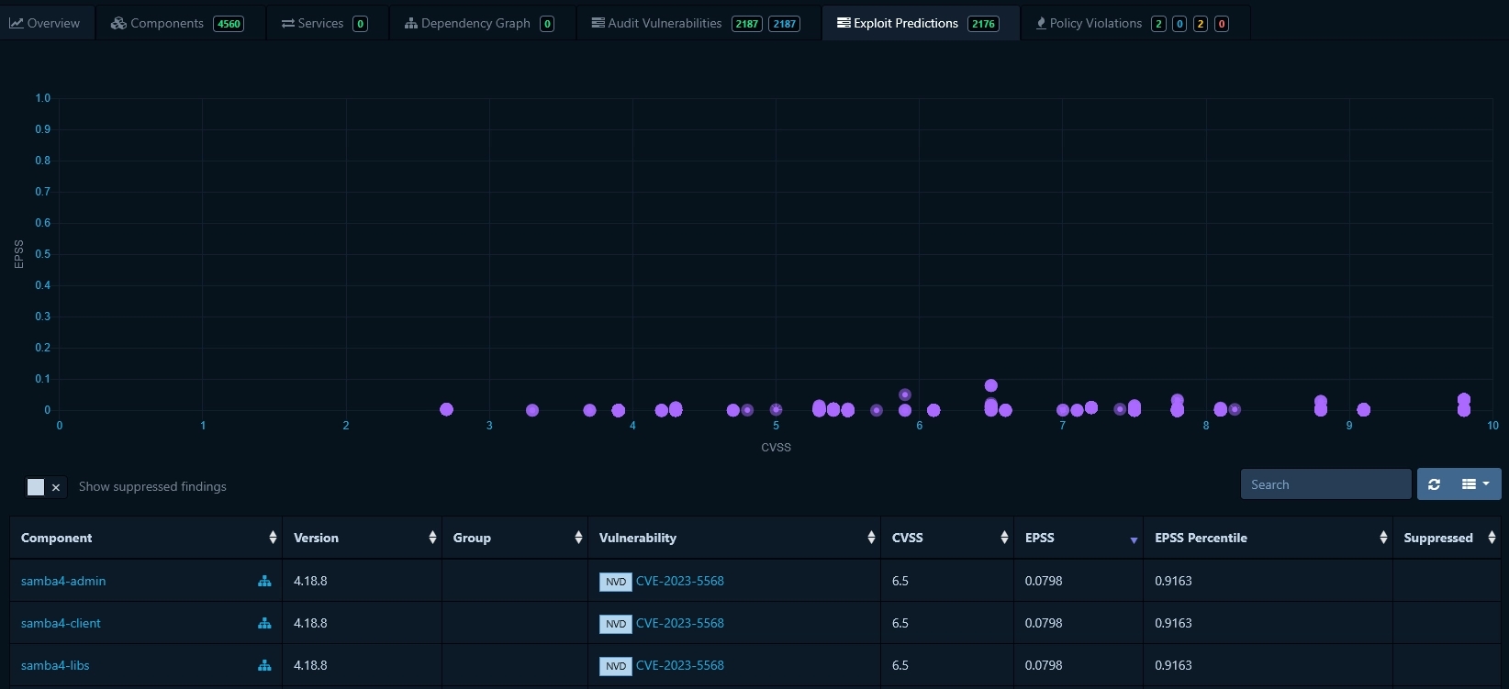This screenshot has width=1509, height=689.
Task: Open the samba4-client component link
Action: pos(61,623)
